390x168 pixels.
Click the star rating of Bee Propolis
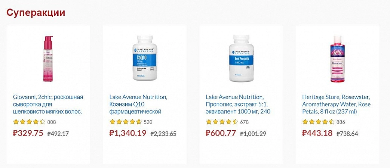pyautogui.click(x=222, y=122)
